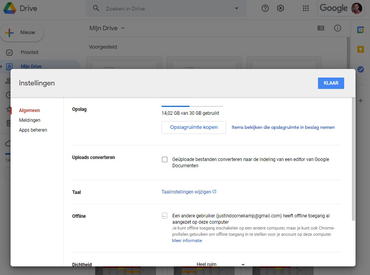The height and width of the screenshot is (275, 370).
Task: Select the Algemeen settings tab
Action: 29,110
